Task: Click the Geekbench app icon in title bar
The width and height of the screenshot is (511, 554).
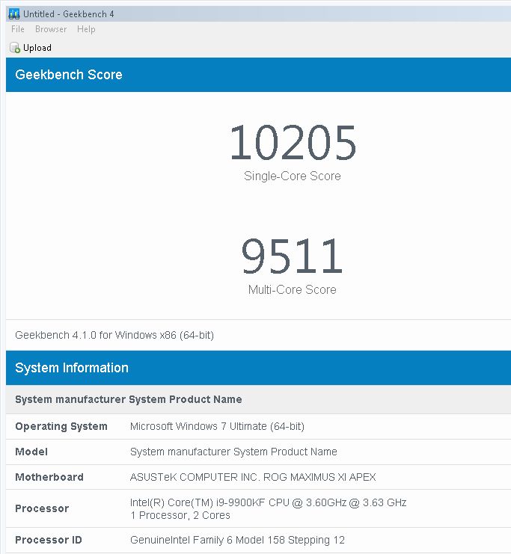Action: point(14,14)
